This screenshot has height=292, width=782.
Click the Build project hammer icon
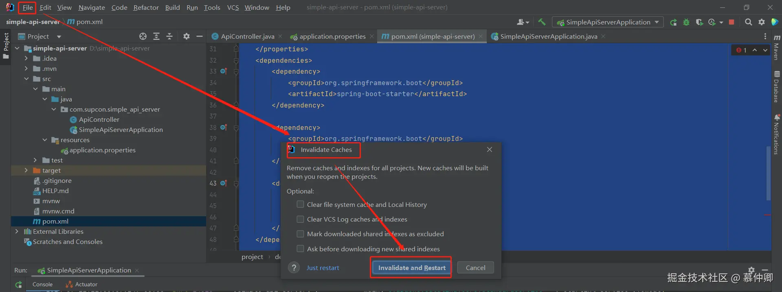(542, 22)
